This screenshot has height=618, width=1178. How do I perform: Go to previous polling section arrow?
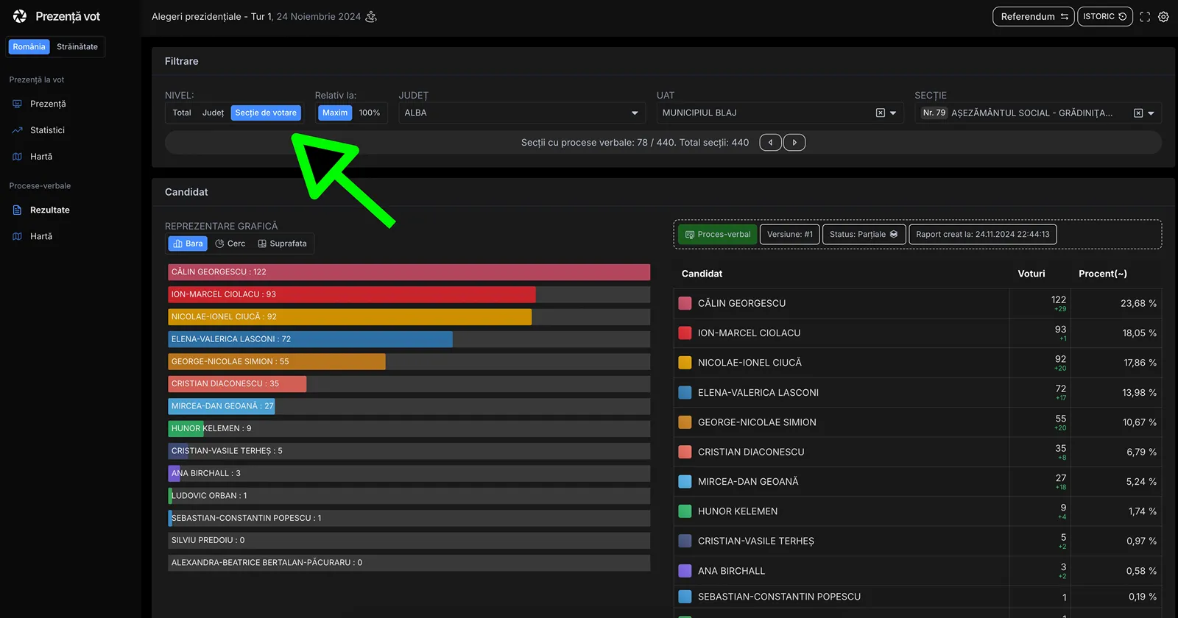coord(770,143)
